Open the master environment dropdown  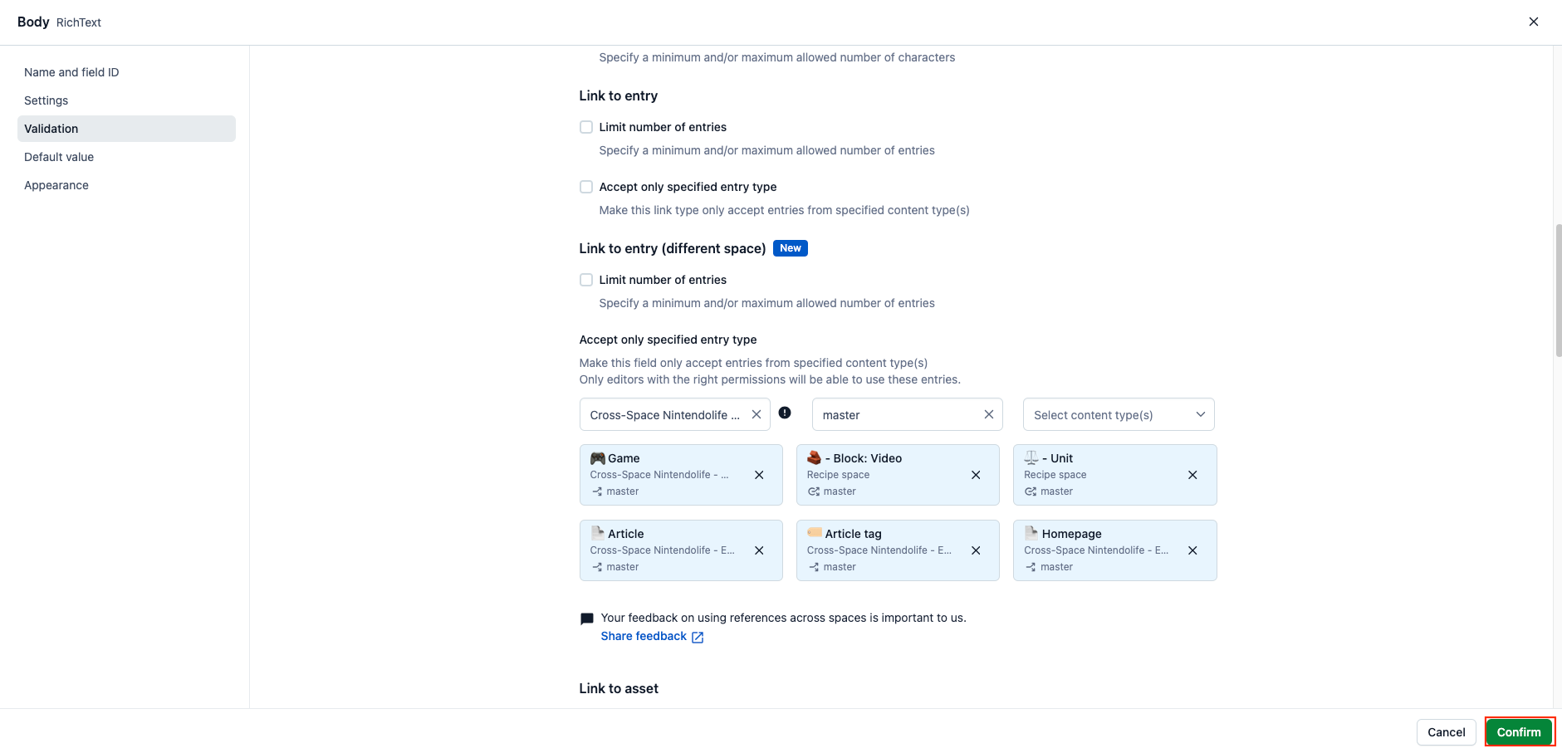[897, 414]
